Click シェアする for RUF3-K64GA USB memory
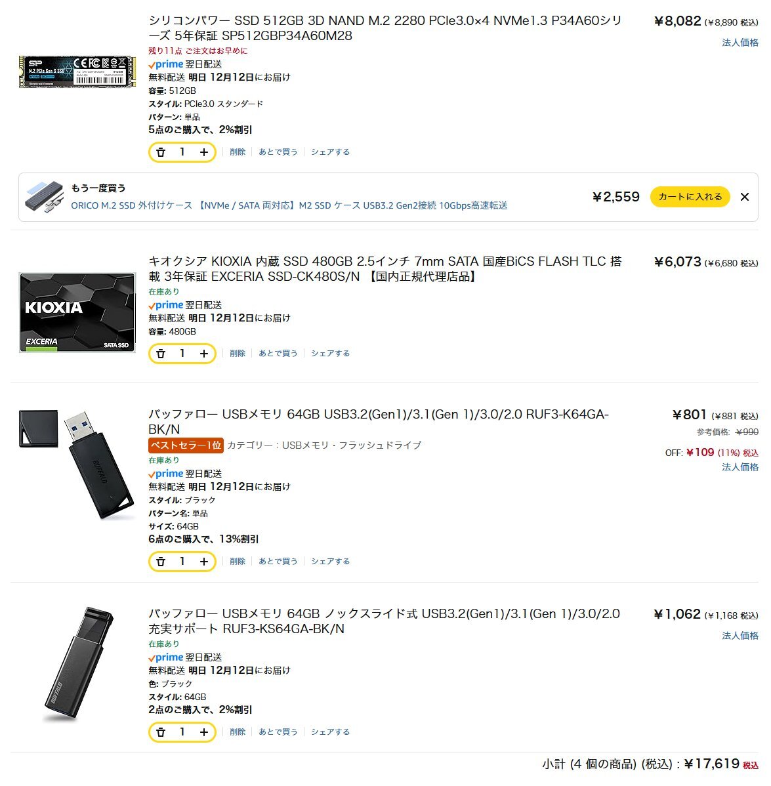This screenshot has width=771, height=786. click(330, 562)
